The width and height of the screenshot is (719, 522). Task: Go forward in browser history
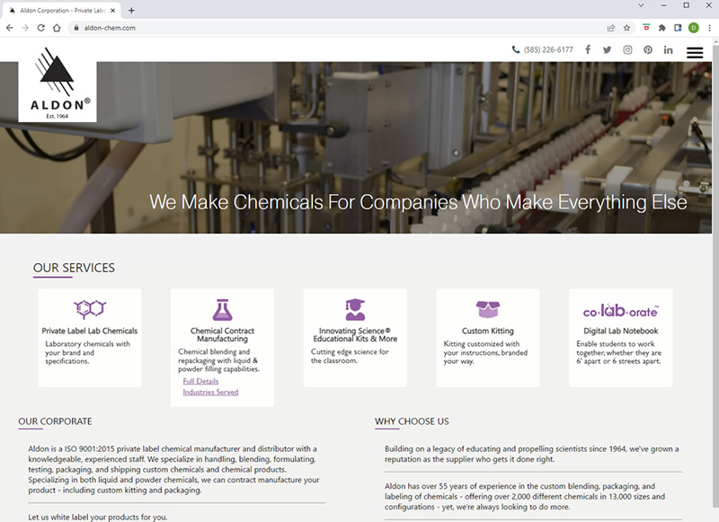[25, 28]
